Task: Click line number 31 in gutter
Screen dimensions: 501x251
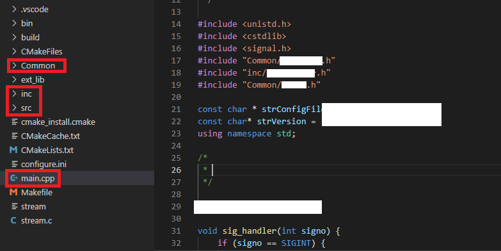Action: click(x=176, y=231)
